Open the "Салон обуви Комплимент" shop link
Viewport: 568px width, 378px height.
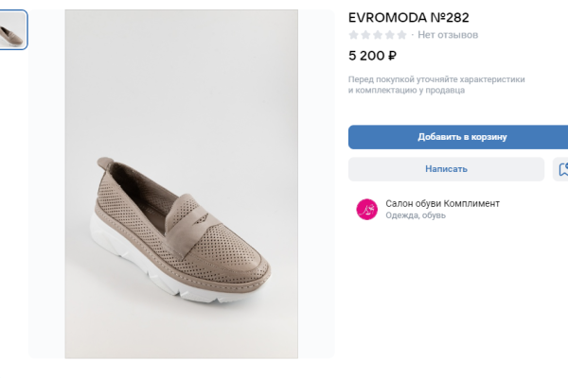coord(442,203)
